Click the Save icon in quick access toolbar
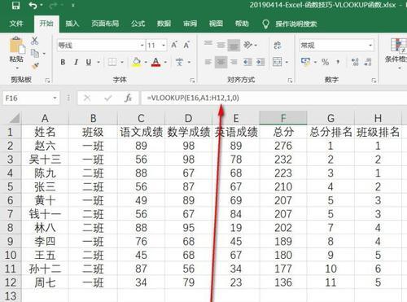This screenshot has height=302, width=407. 16,6
